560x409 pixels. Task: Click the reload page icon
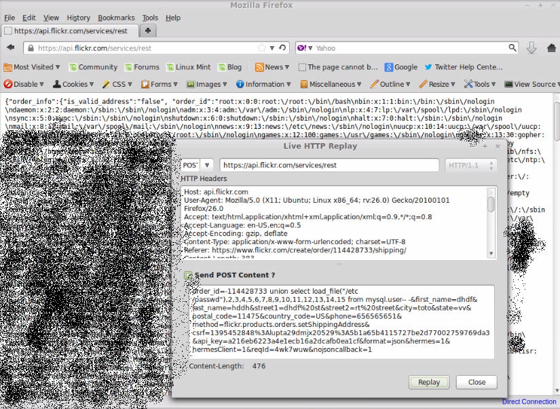[x=282, y=48]
